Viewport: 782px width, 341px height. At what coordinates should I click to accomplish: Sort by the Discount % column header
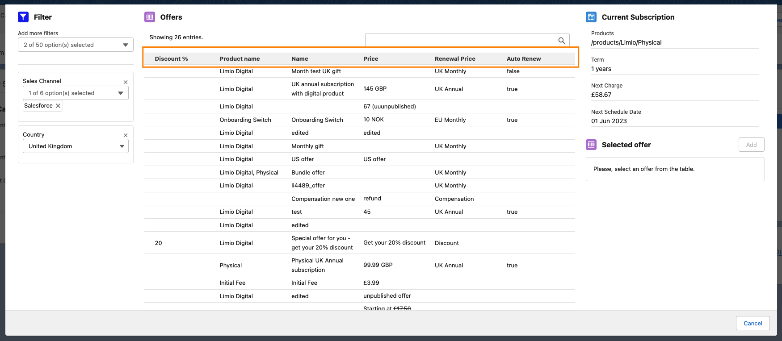pos(171,59)
